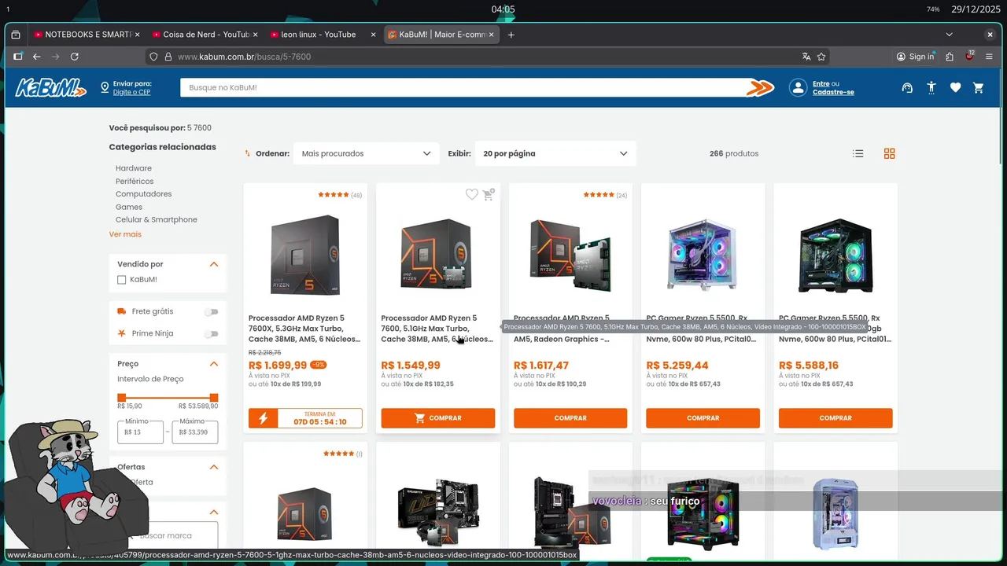Image resolution: width=1007 pixels, height=566 pixels.
Task: Open the user account avatar icon
Action: click(x=799, y=88)
